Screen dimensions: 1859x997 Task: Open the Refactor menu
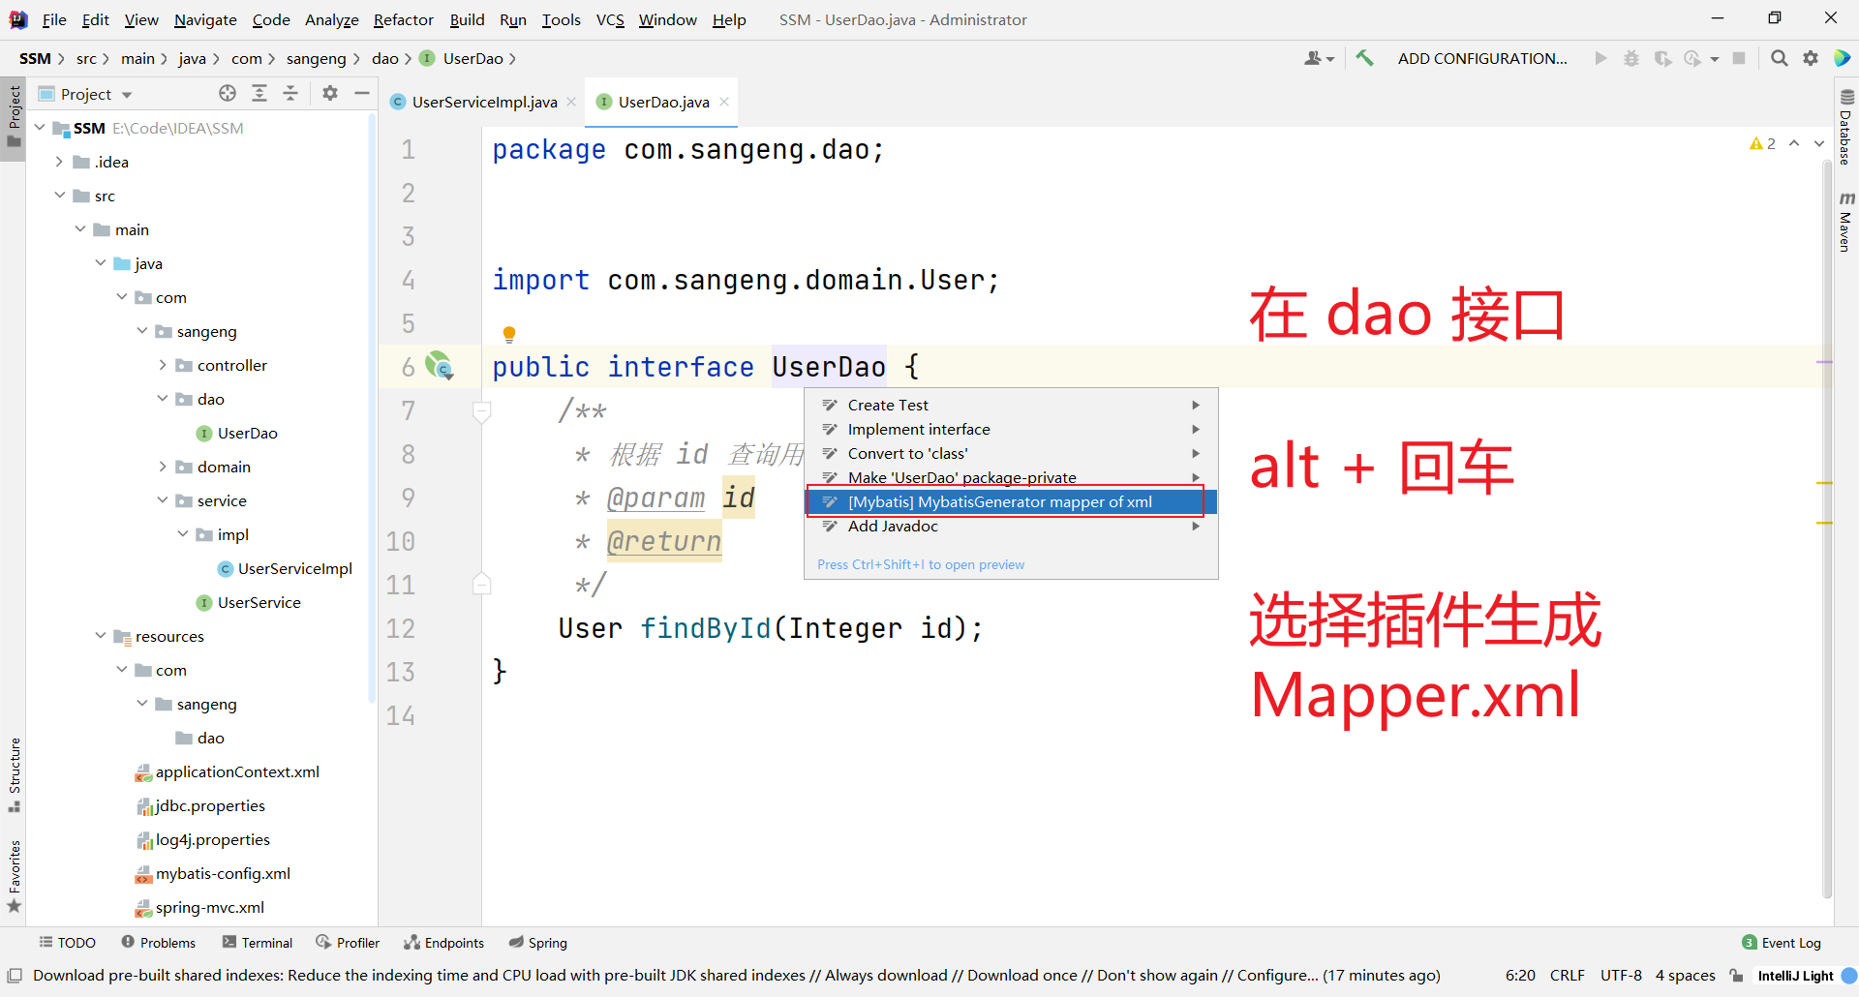[404, 19]
